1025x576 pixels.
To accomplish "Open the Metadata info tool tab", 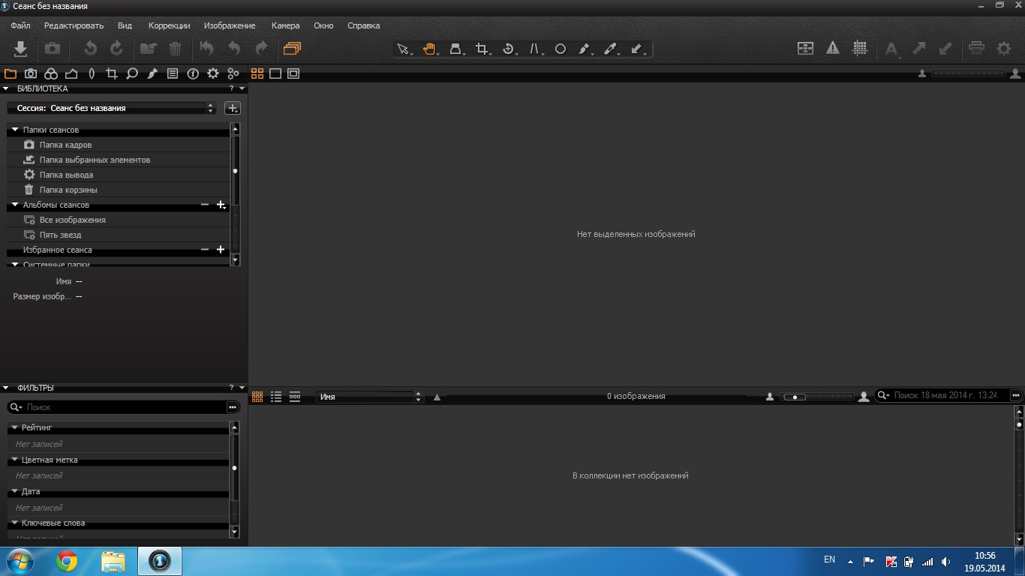I will (x=193, y=73).
